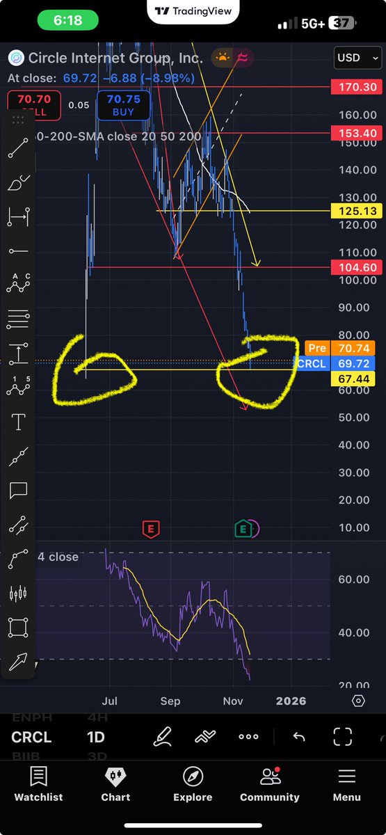Open the Community tab

270,784
